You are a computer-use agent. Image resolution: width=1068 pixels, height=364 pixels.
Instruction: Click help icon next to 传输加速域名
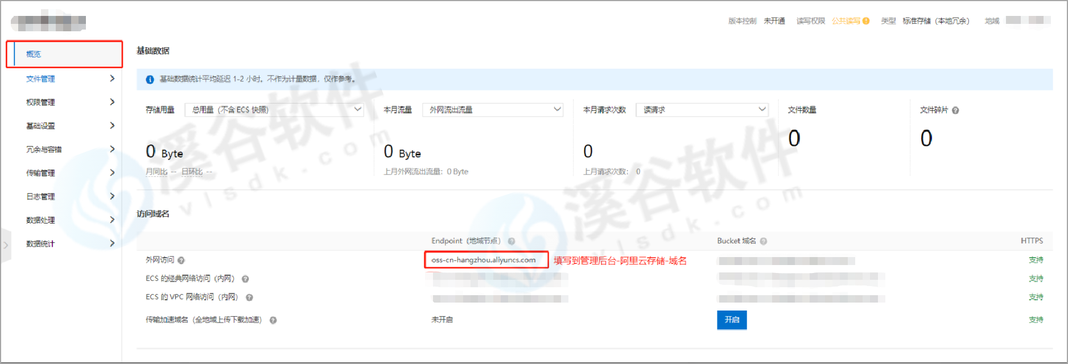tap(273, 320)
